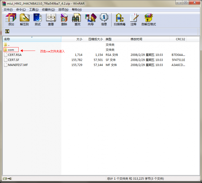This screenshot has height=183, width=202.
Task: Select the com folder name
Action: tap(11, 50)
